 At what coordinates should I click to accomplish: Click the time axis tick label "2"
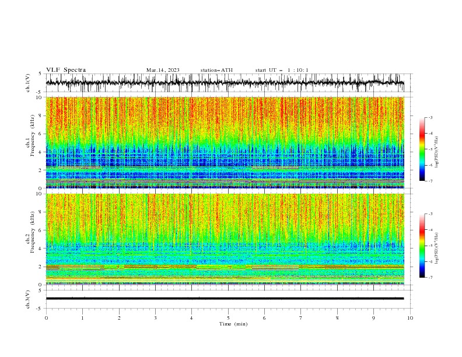[x=119, y=318]
